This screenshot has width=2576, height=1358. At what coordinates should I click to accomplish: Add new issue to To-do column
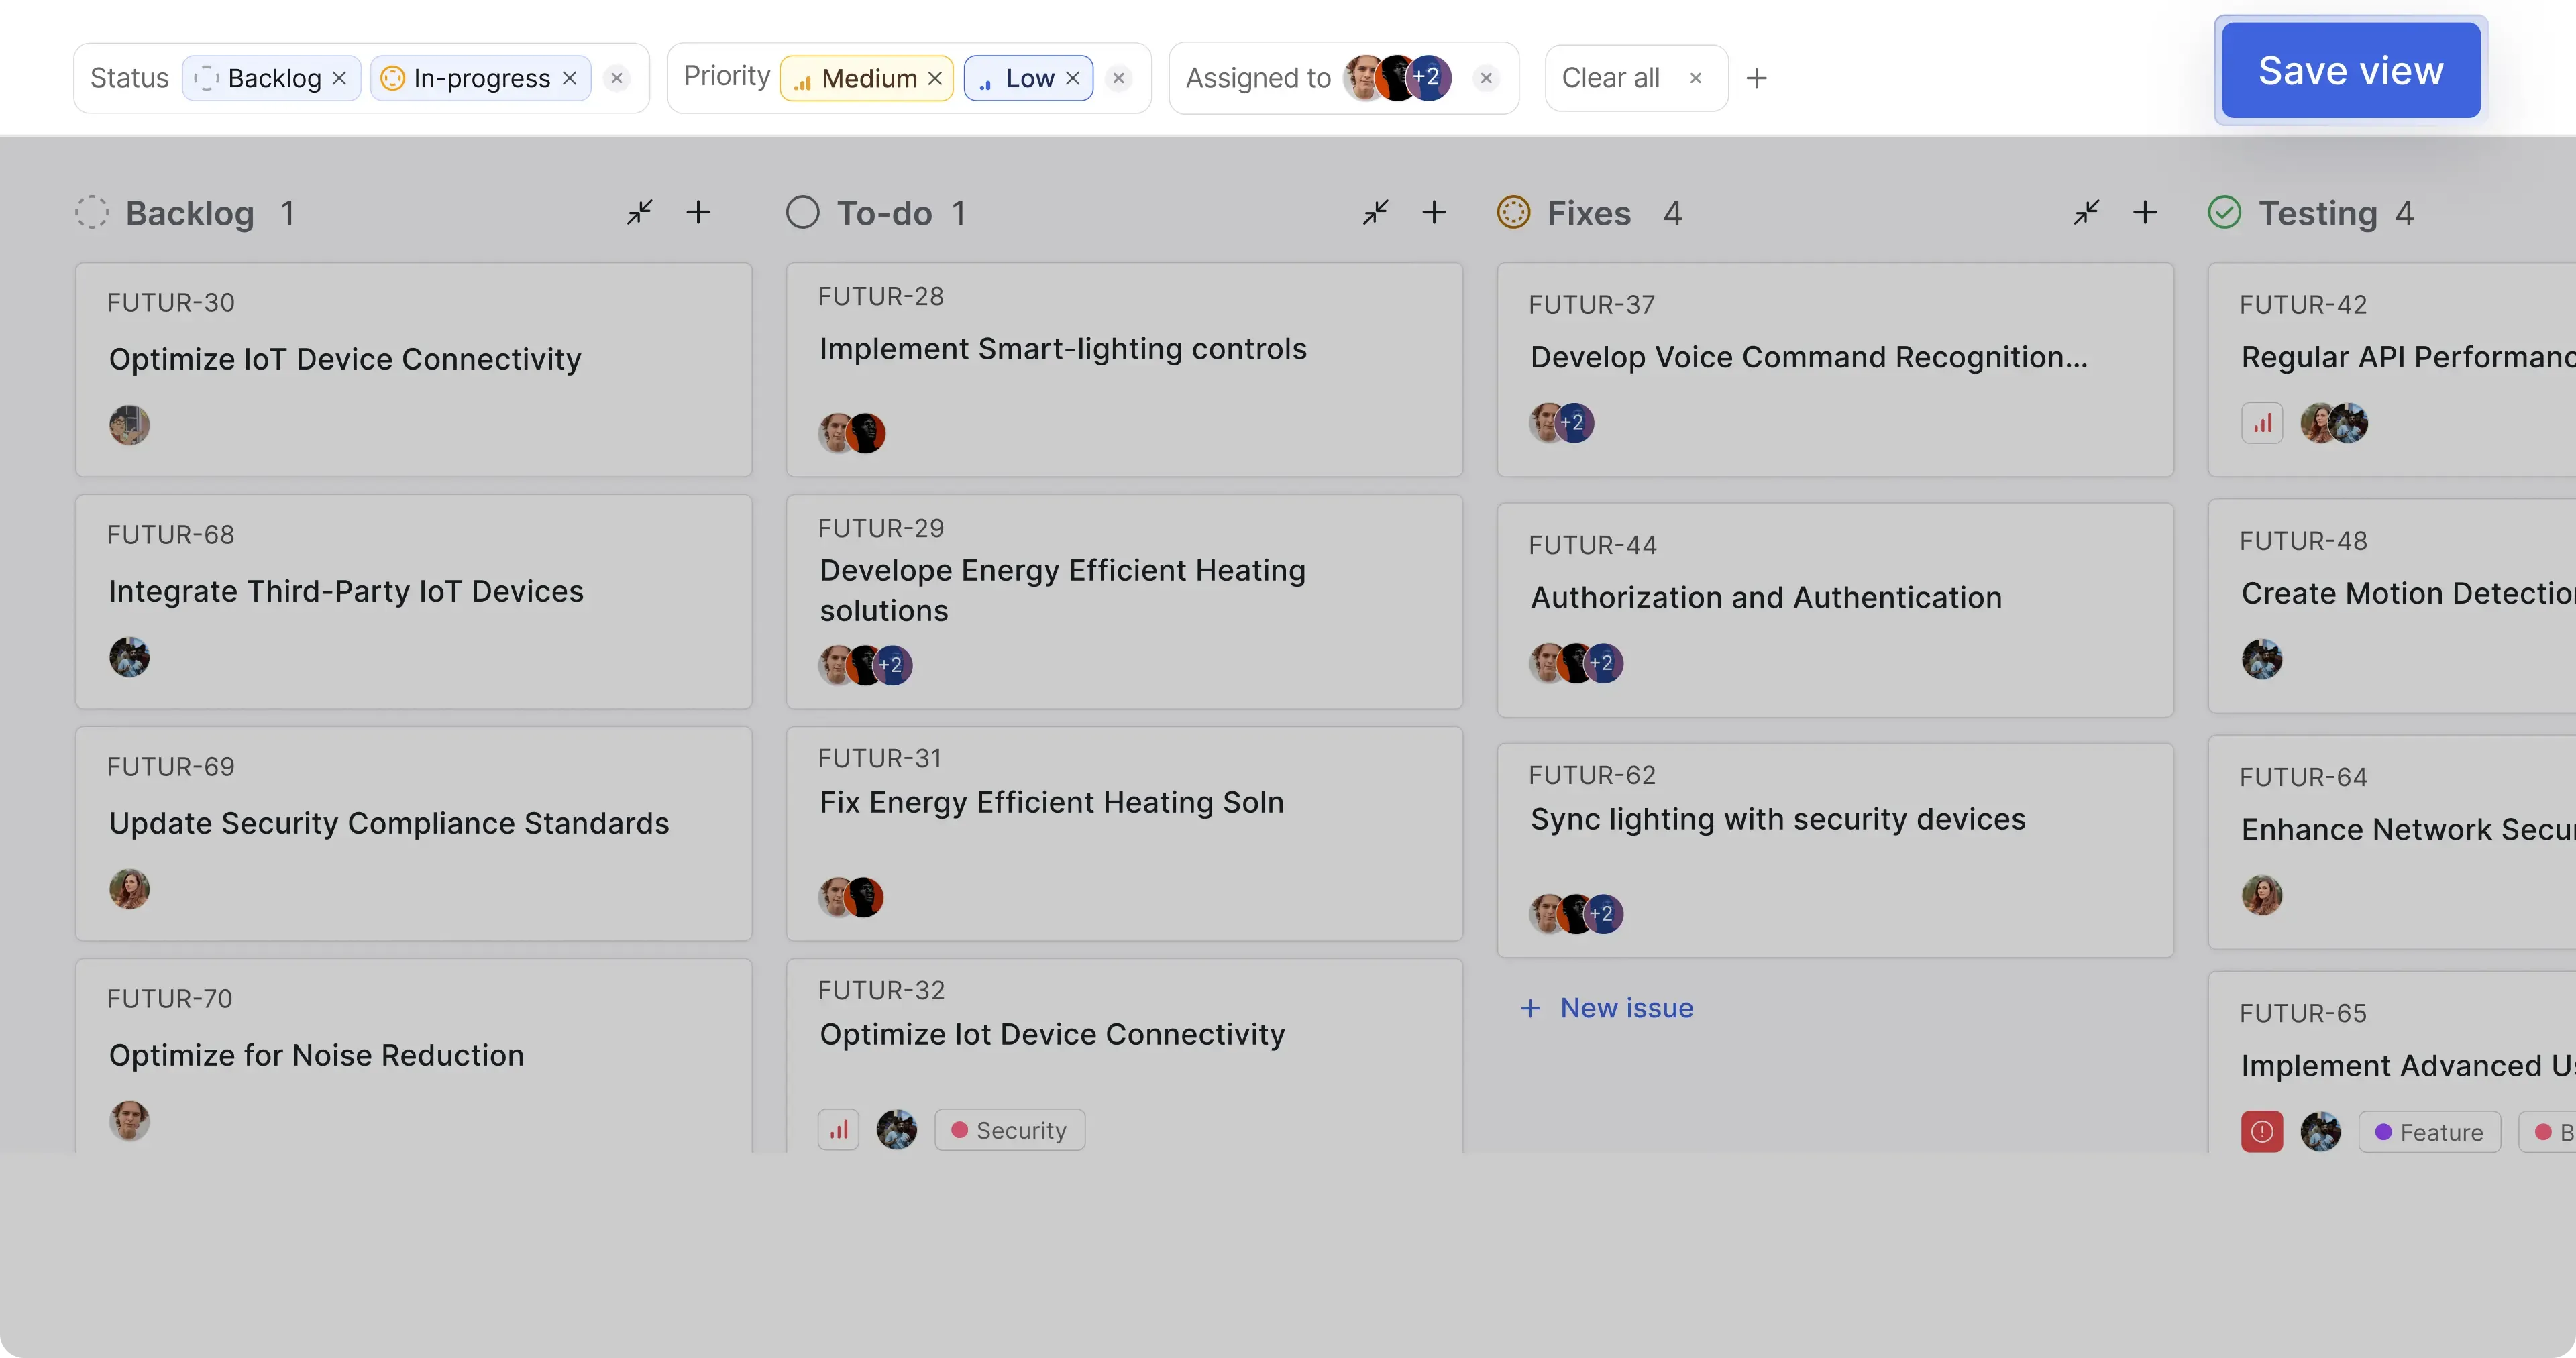[1434, 212]
